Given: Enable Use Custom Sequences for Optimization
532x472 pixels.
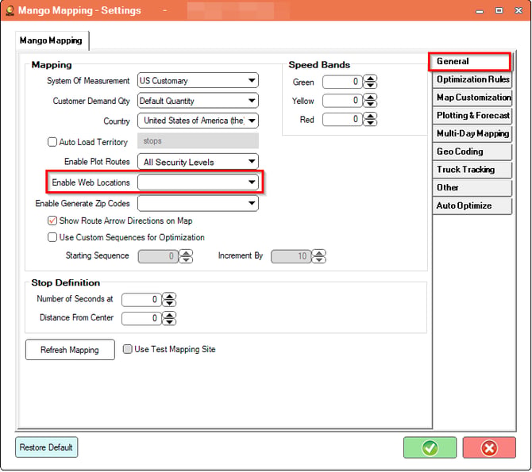Looking at the screenshot, I should coord(52,237).
